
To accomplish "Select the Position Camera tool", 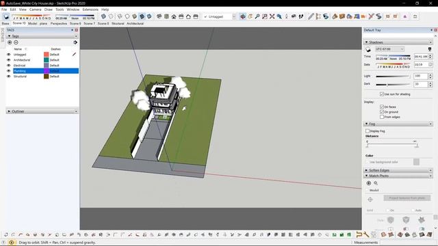I will 286,16.
